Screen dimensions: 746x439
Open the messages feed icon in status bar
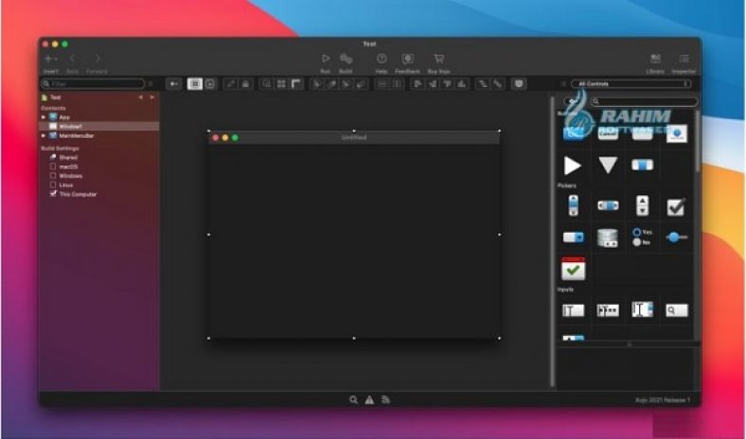click(x=385, y=400)
